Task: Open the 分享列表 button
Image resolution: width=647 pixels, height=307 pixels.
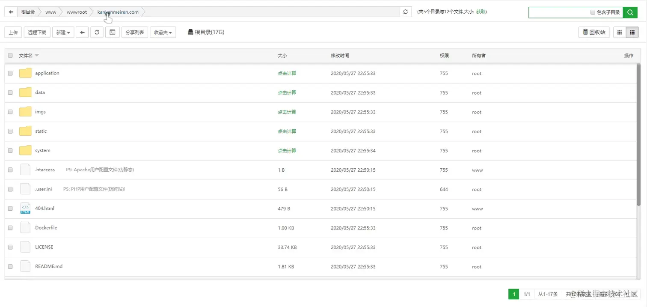Action: [x=135, y=32]
